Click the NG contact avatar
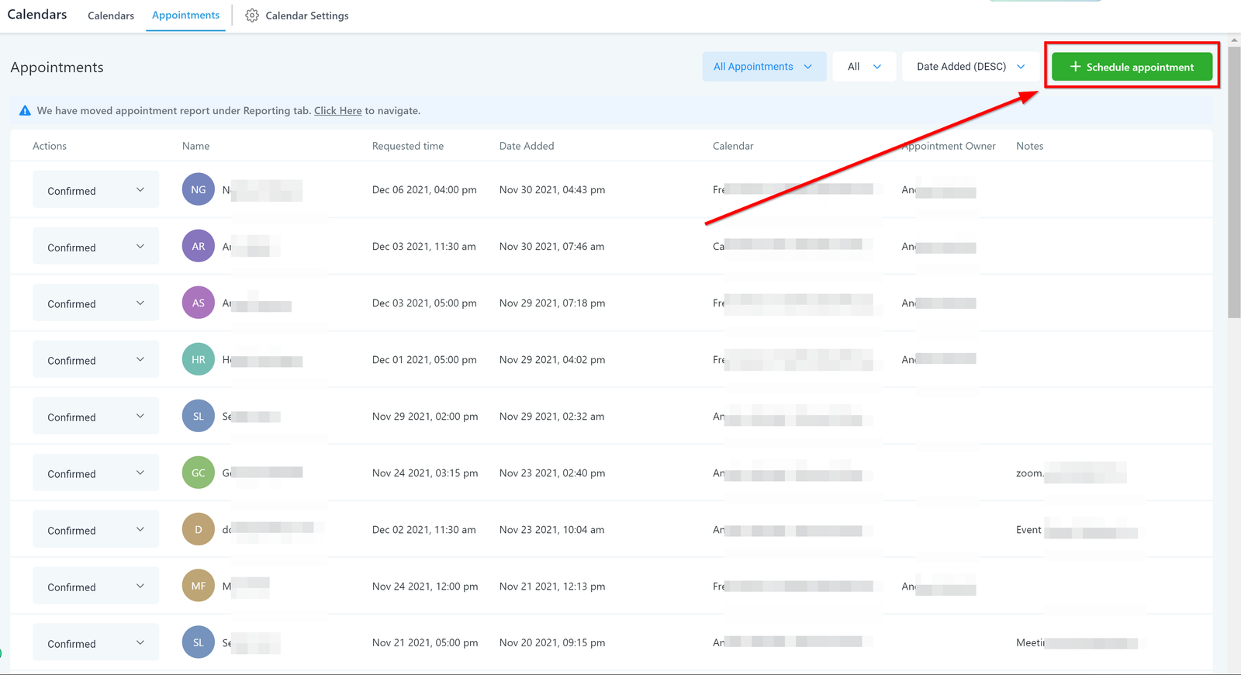This screenshot has height=675, width=1241. click(x=199, y=189)
